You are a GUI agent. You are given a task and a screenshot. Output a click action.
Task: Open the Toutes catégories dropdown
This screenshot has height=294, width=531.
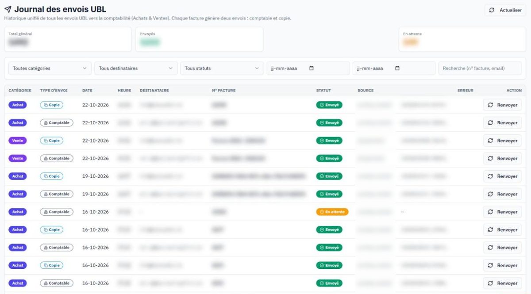coord(50,68)
